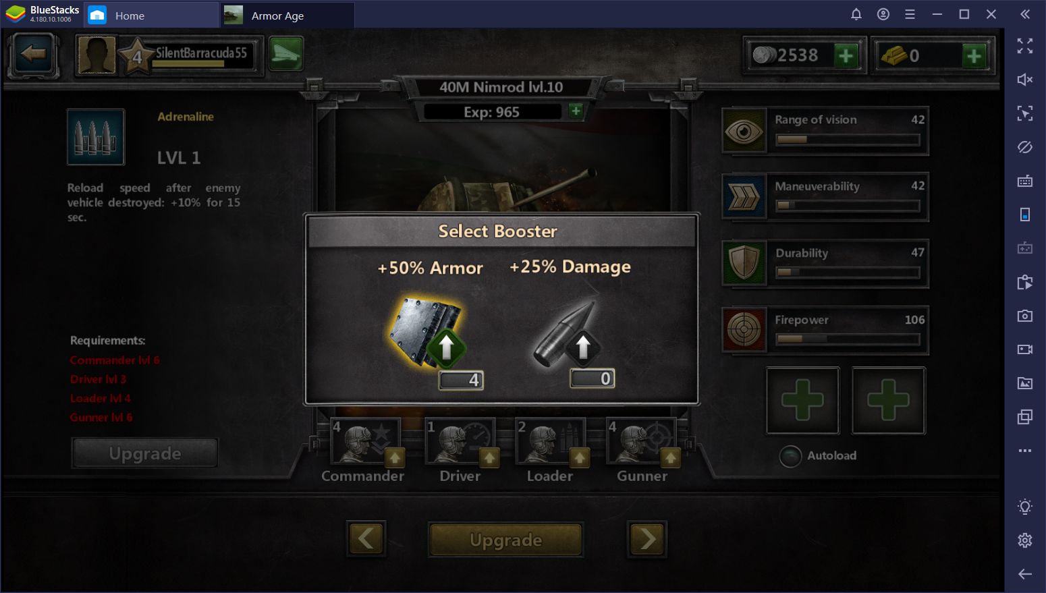The image size is (1046, 593).
Task: Open BlueStacks hamburger menu
Action: 910,14
